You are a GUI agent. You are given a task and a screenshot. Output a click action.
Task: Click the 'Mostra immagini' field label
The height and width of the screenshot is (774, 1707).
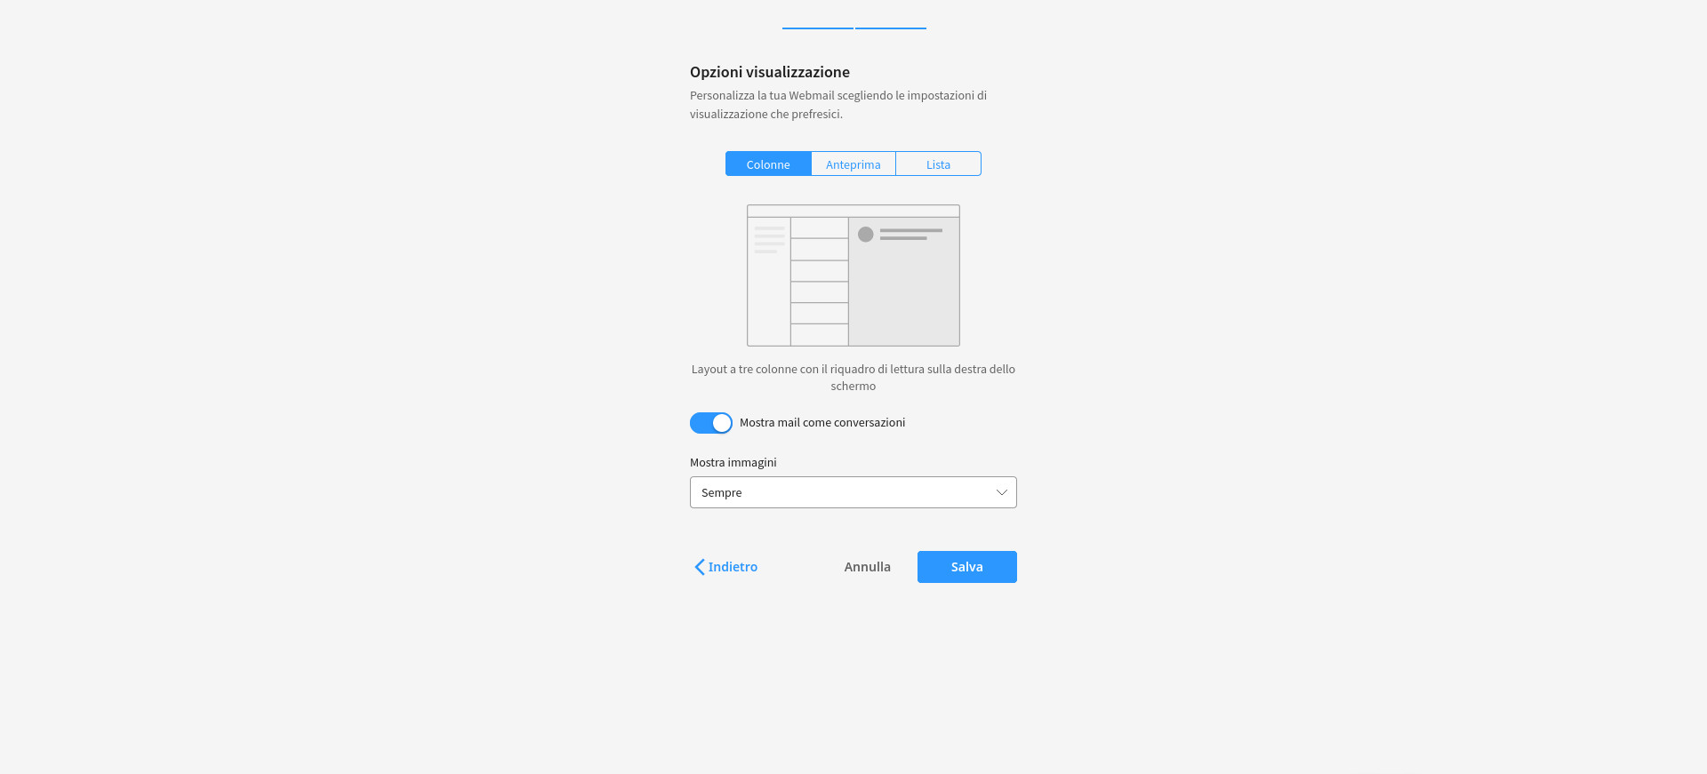[733, 463]
